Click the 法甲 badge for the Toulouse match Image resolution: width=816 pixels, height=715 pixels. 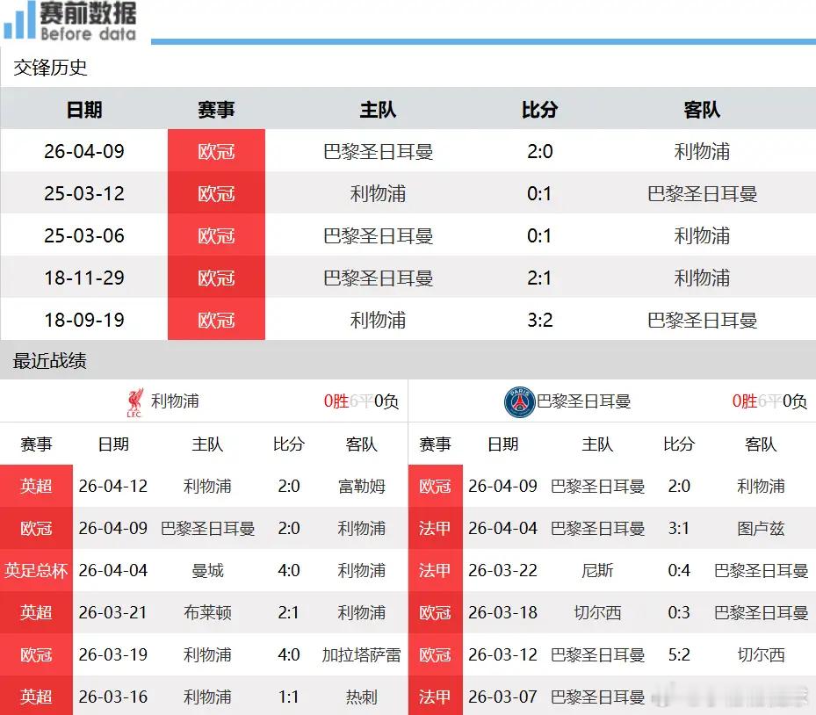435,528
